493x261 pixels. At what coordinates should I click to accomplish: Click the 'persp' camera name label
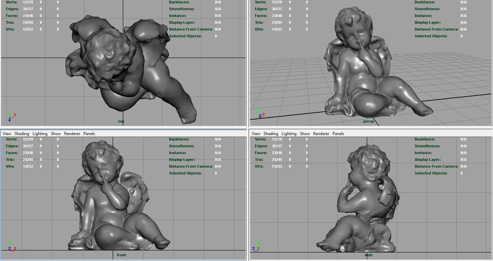point(368,121)
